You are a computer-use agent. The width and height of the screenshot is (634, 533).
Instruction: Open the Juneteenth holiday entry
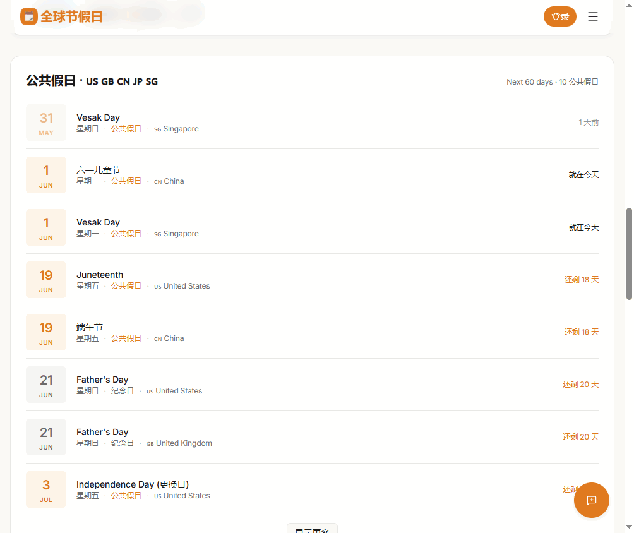[100, 275]
